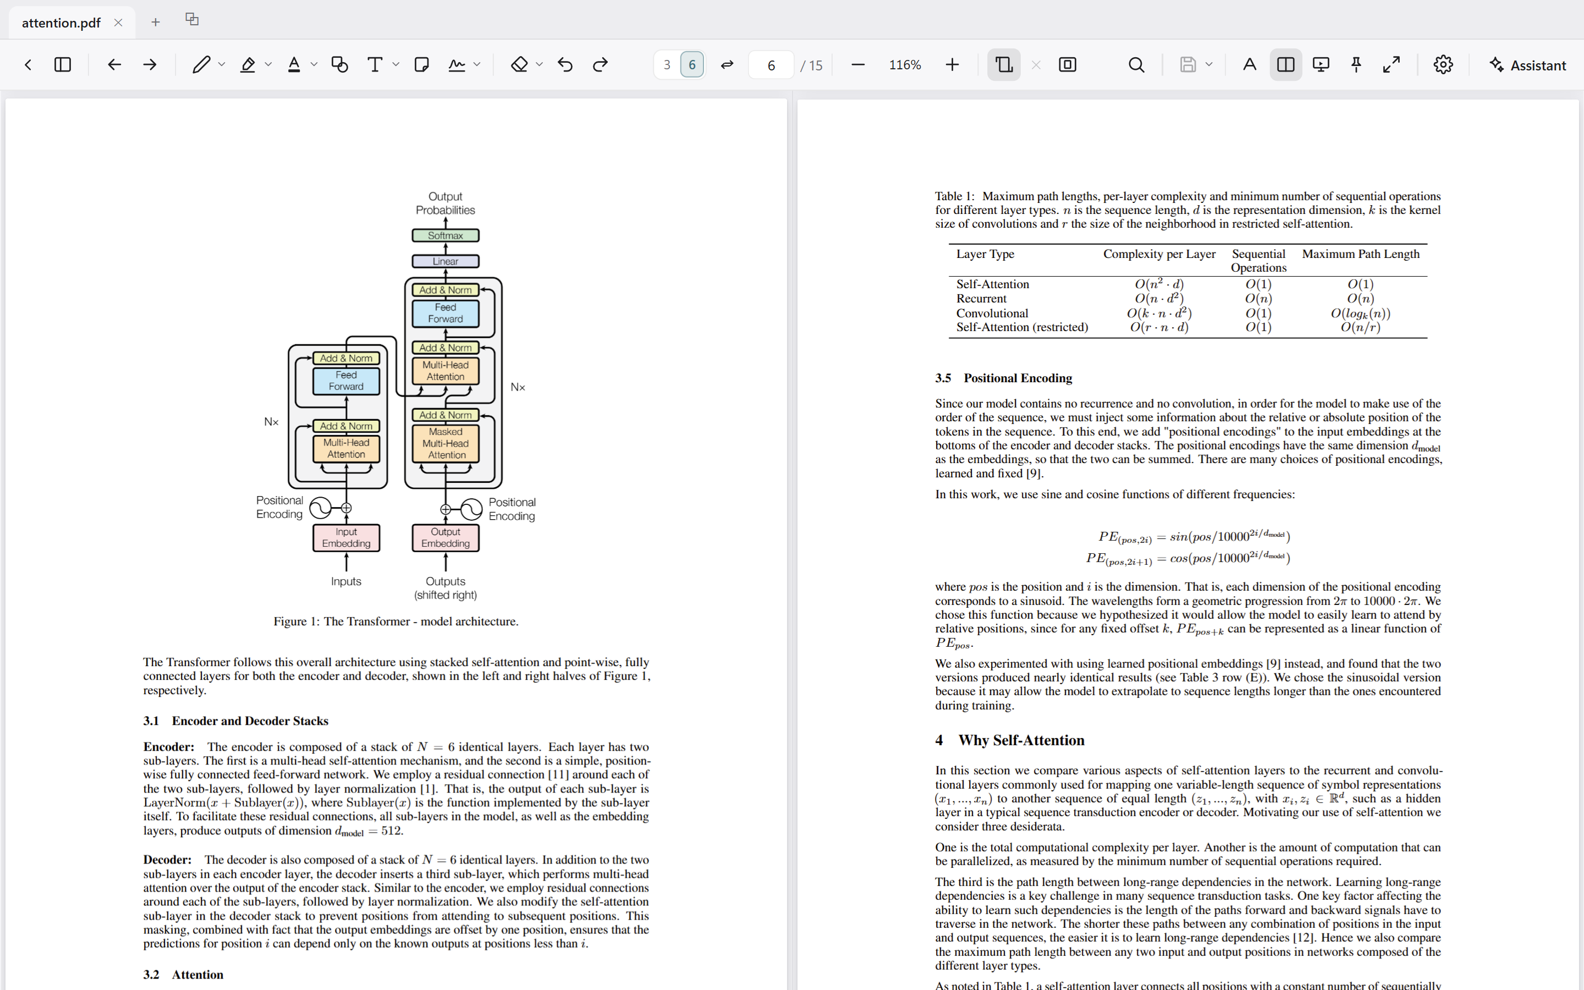Select the pen drawing tool
This screenshot has width=1584, height=990.
pos(201,65)
